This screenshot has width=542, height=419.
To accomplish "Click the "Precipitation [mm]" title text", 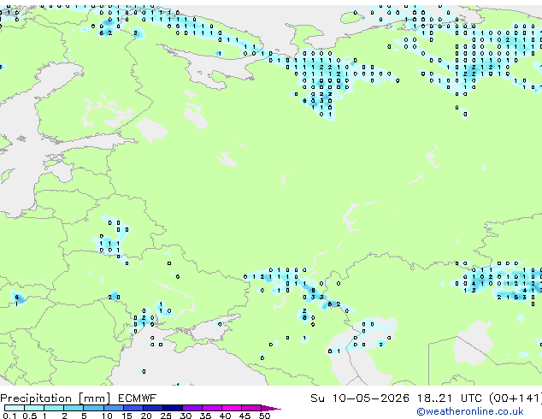I will point(56,398).
